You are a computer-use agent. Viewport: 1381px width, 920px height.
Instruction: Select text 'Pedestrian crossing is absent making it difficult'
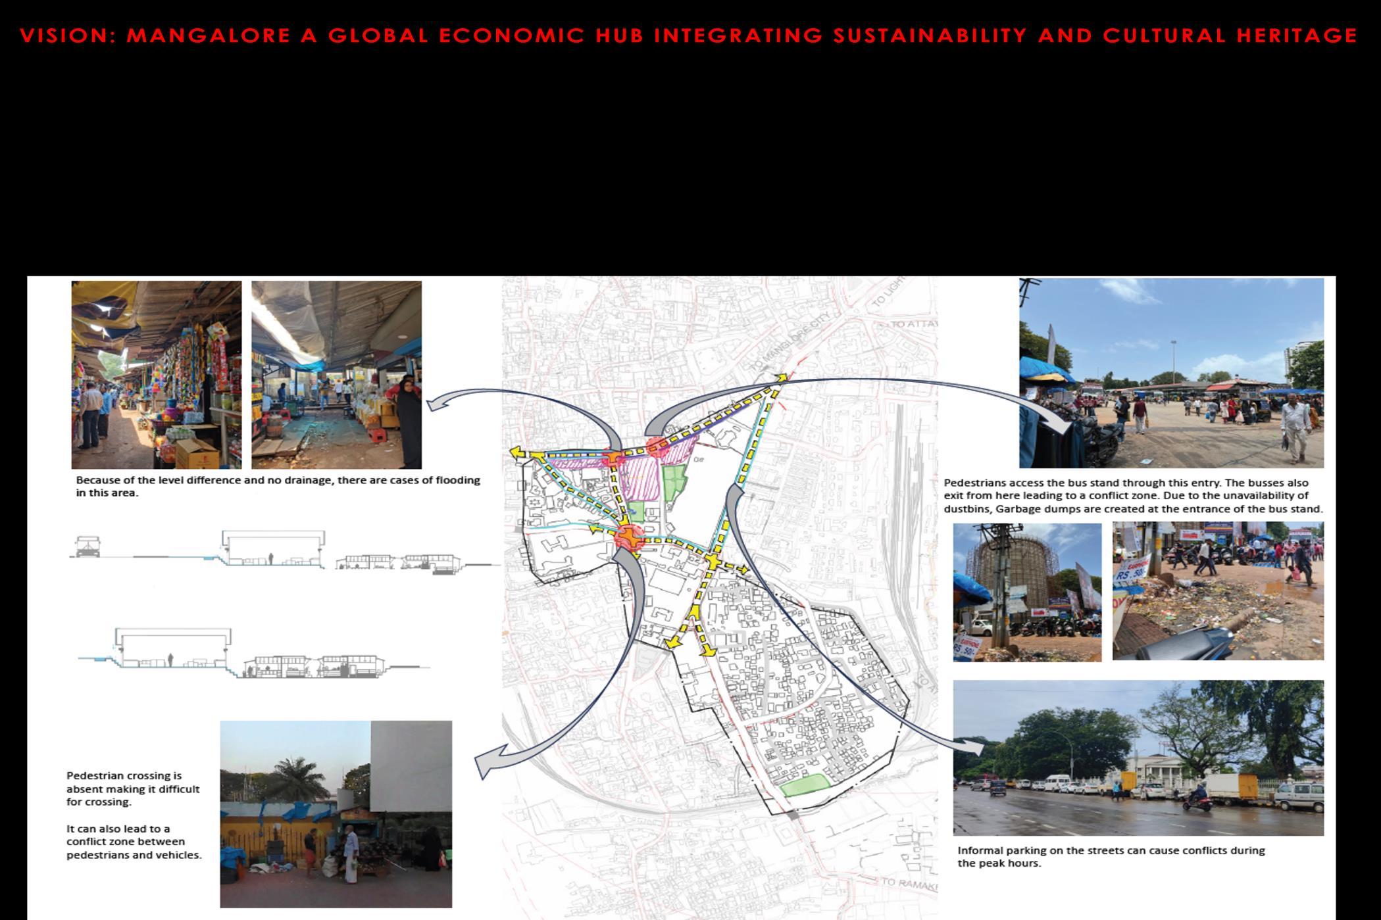pyautogui.click(x=133, y=788)
